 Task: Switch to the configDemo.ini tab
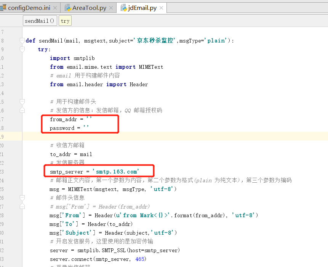point(29,8)
